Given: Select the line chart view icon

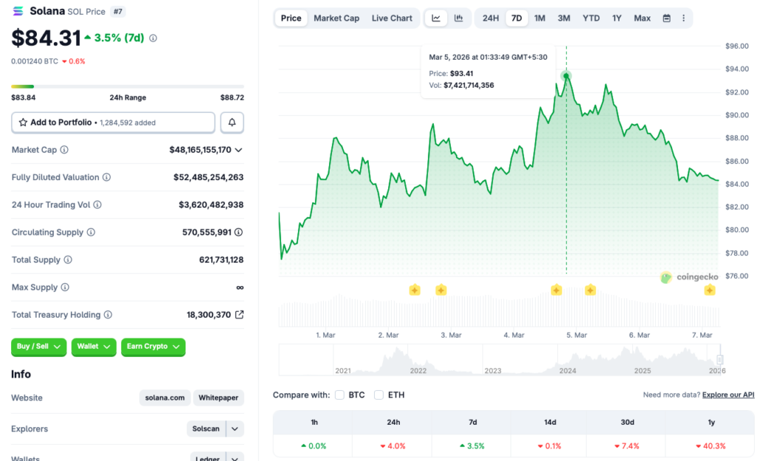Looking at the screenshot, I should coord(436,18).
